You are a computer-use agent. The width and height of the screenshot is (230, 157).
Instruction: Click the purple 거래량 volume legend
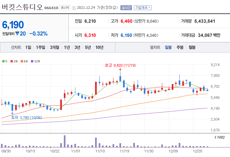tap(219, 137)
